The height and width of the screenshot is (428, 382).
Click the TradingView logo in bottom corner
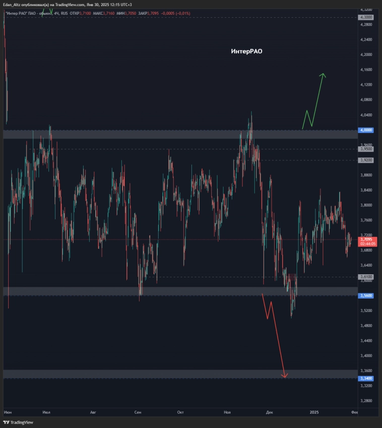[18, 422]
